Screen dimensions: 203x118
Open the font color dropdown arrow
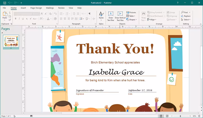point(51,19)
